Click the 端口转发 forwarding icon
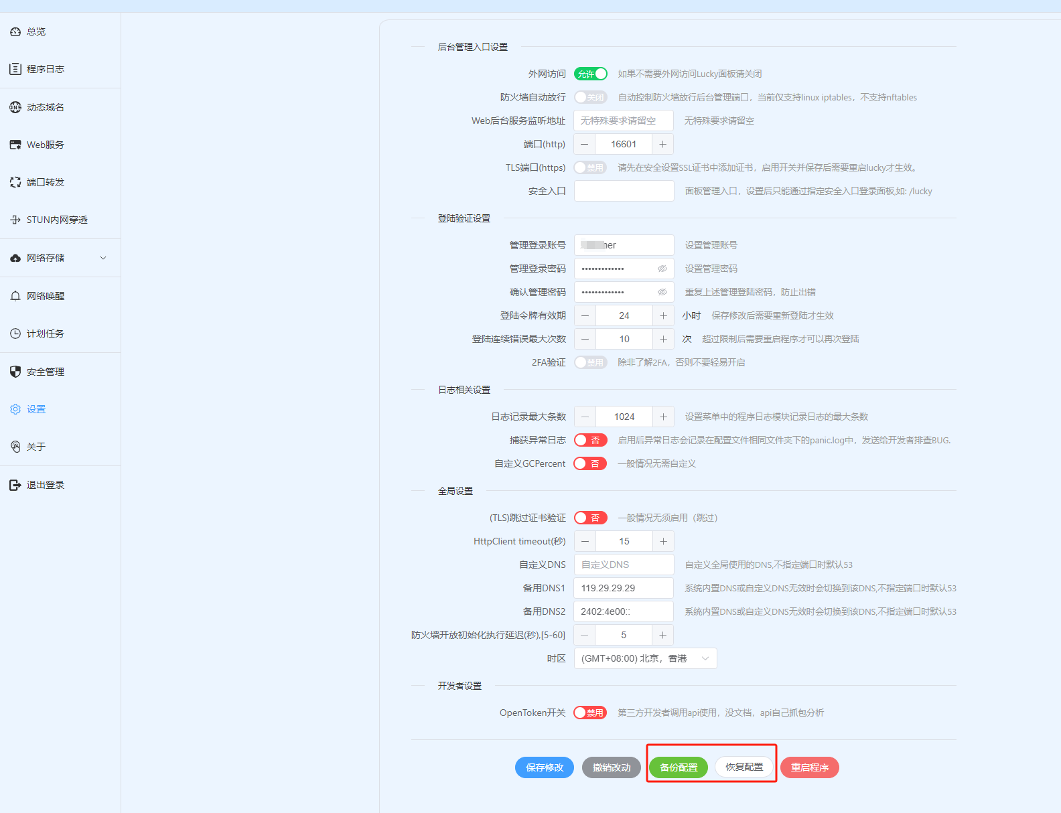The width and height of the screenshot is (1061, 813). click(x=15, y=182)
